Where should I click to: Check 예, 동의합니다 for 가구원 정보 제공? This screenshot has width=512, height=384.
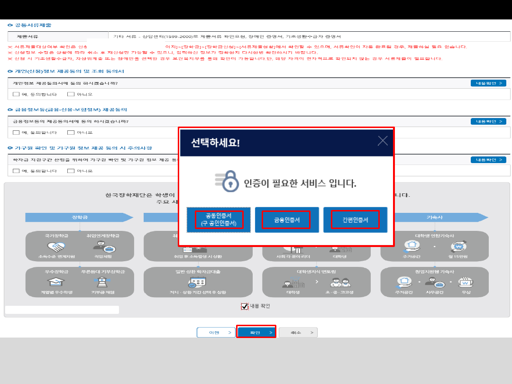click(16, 171)
